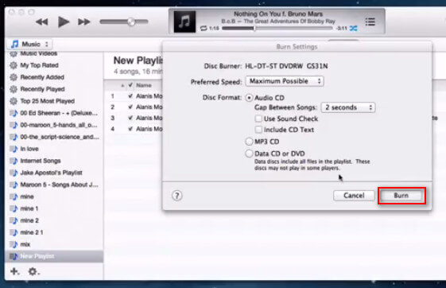Select the Audio CD disc format
This screenshot has width=446, height=288.
point(249,98)
